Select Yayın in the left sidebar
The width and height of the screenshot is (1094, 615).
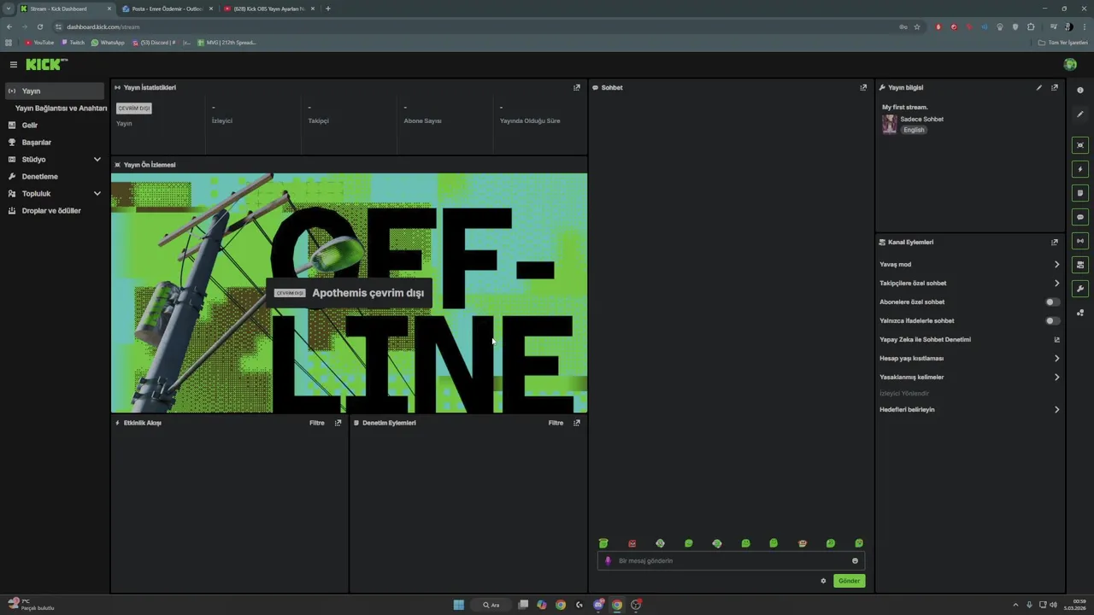click(55, 91)
